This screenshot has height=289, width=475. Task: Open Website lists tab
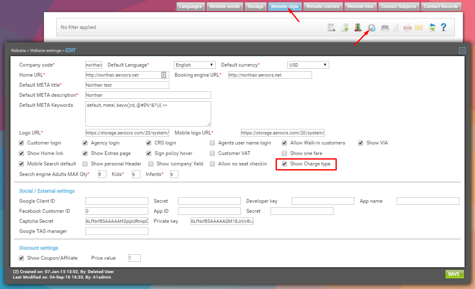coord(360,6)
